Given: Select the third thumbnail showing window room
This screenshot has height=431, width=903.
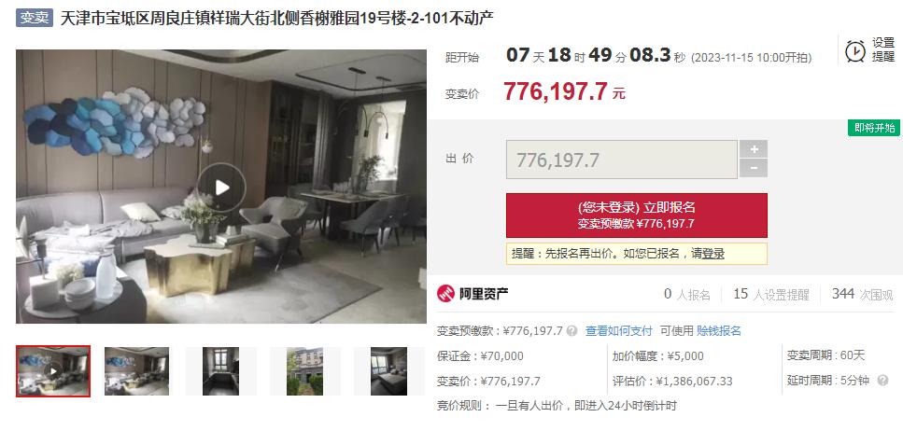Looking at the screenshot, I should tap(220, 371).
